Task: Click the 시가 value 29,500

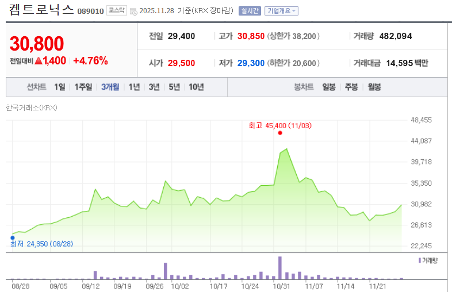Action: pos(181,63)
